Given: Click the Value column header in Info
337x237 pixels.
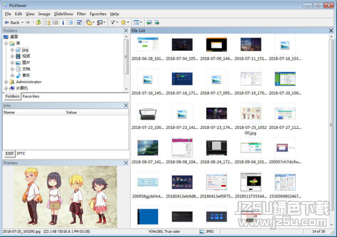Looking at the screenshot, I should pyautogui.click(x=97, y=112).
